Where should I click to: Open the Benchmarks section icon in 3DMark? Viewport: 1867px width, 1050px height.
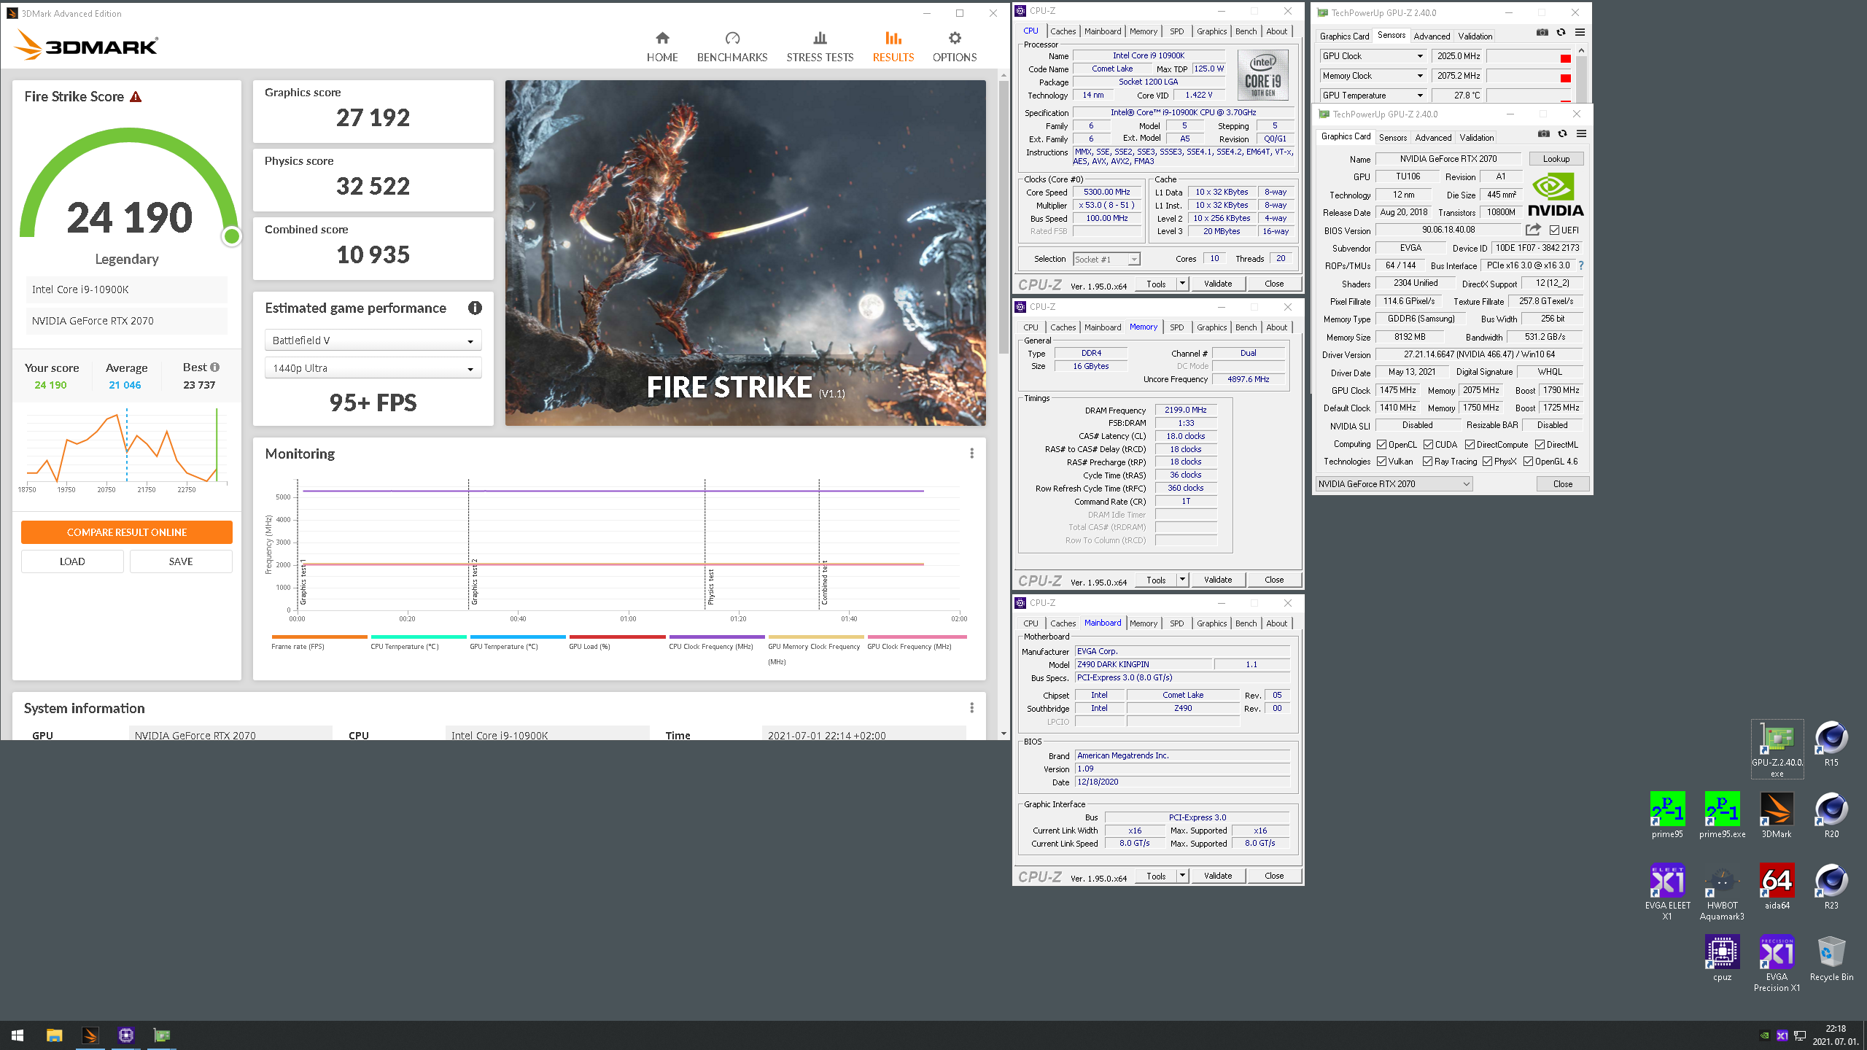click(x=732, y=39)
